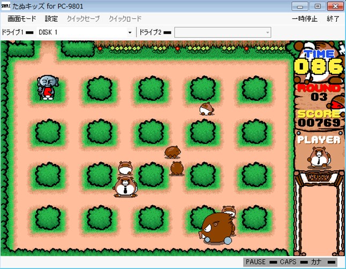
Task: Click the tanuki riding on the big boar
Action: [x=229, y=211]
